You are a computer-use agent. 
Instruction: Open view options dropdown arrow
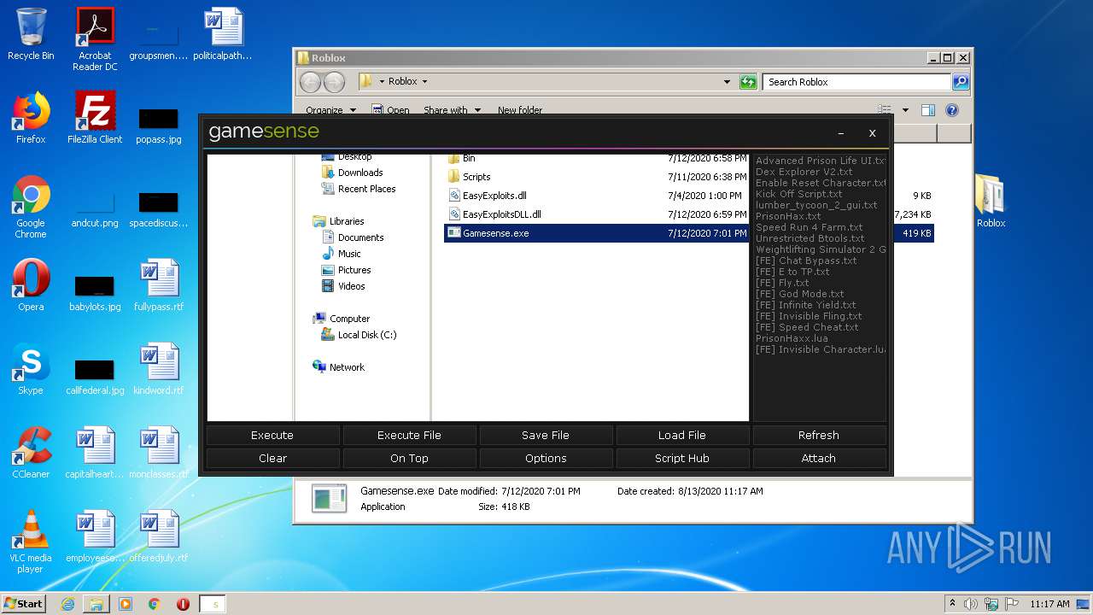coord(905,110)
